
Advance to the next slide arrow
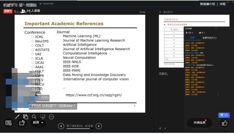pyautogui.click(x=99, y=126)
